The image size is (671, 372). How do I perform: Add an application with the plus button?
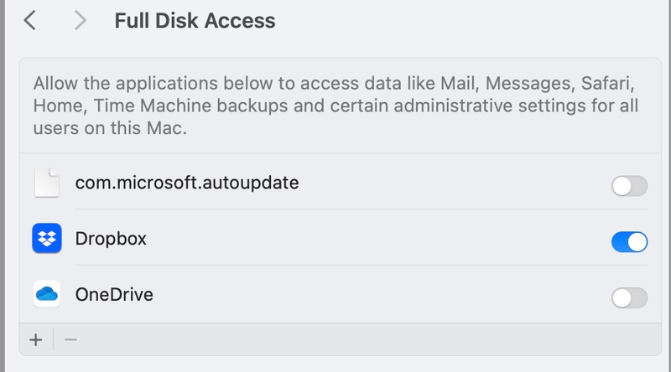point(35,339)
